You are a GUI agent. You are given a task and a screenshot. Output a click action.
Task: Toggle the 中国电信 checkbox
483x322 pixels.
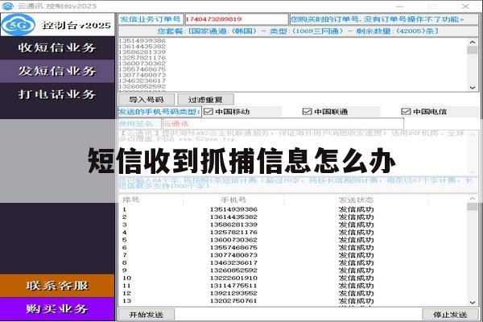point(406,112)
